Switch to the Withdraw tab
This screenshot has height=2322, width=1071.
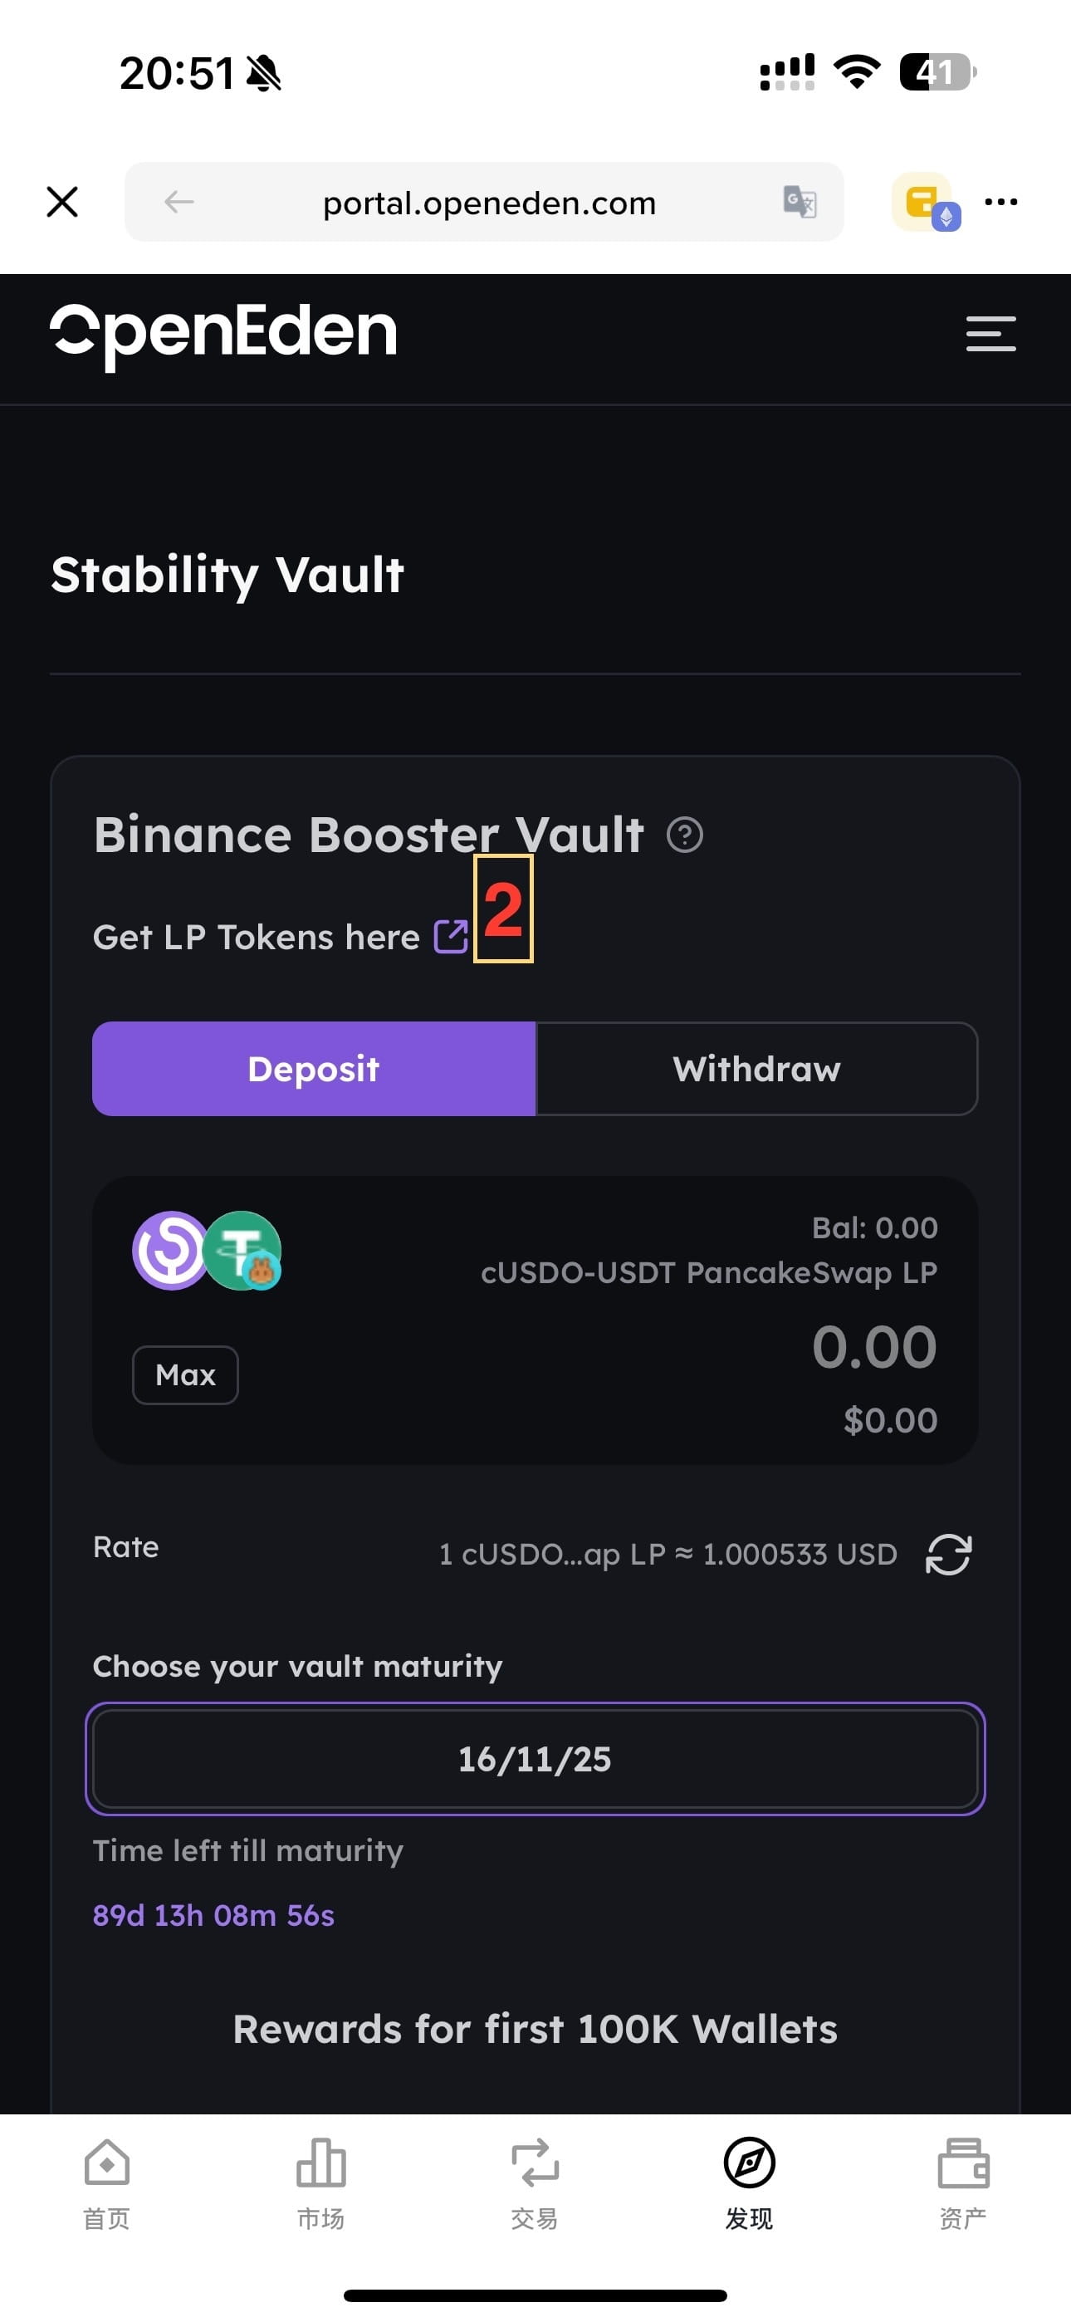click(756, 1069)
